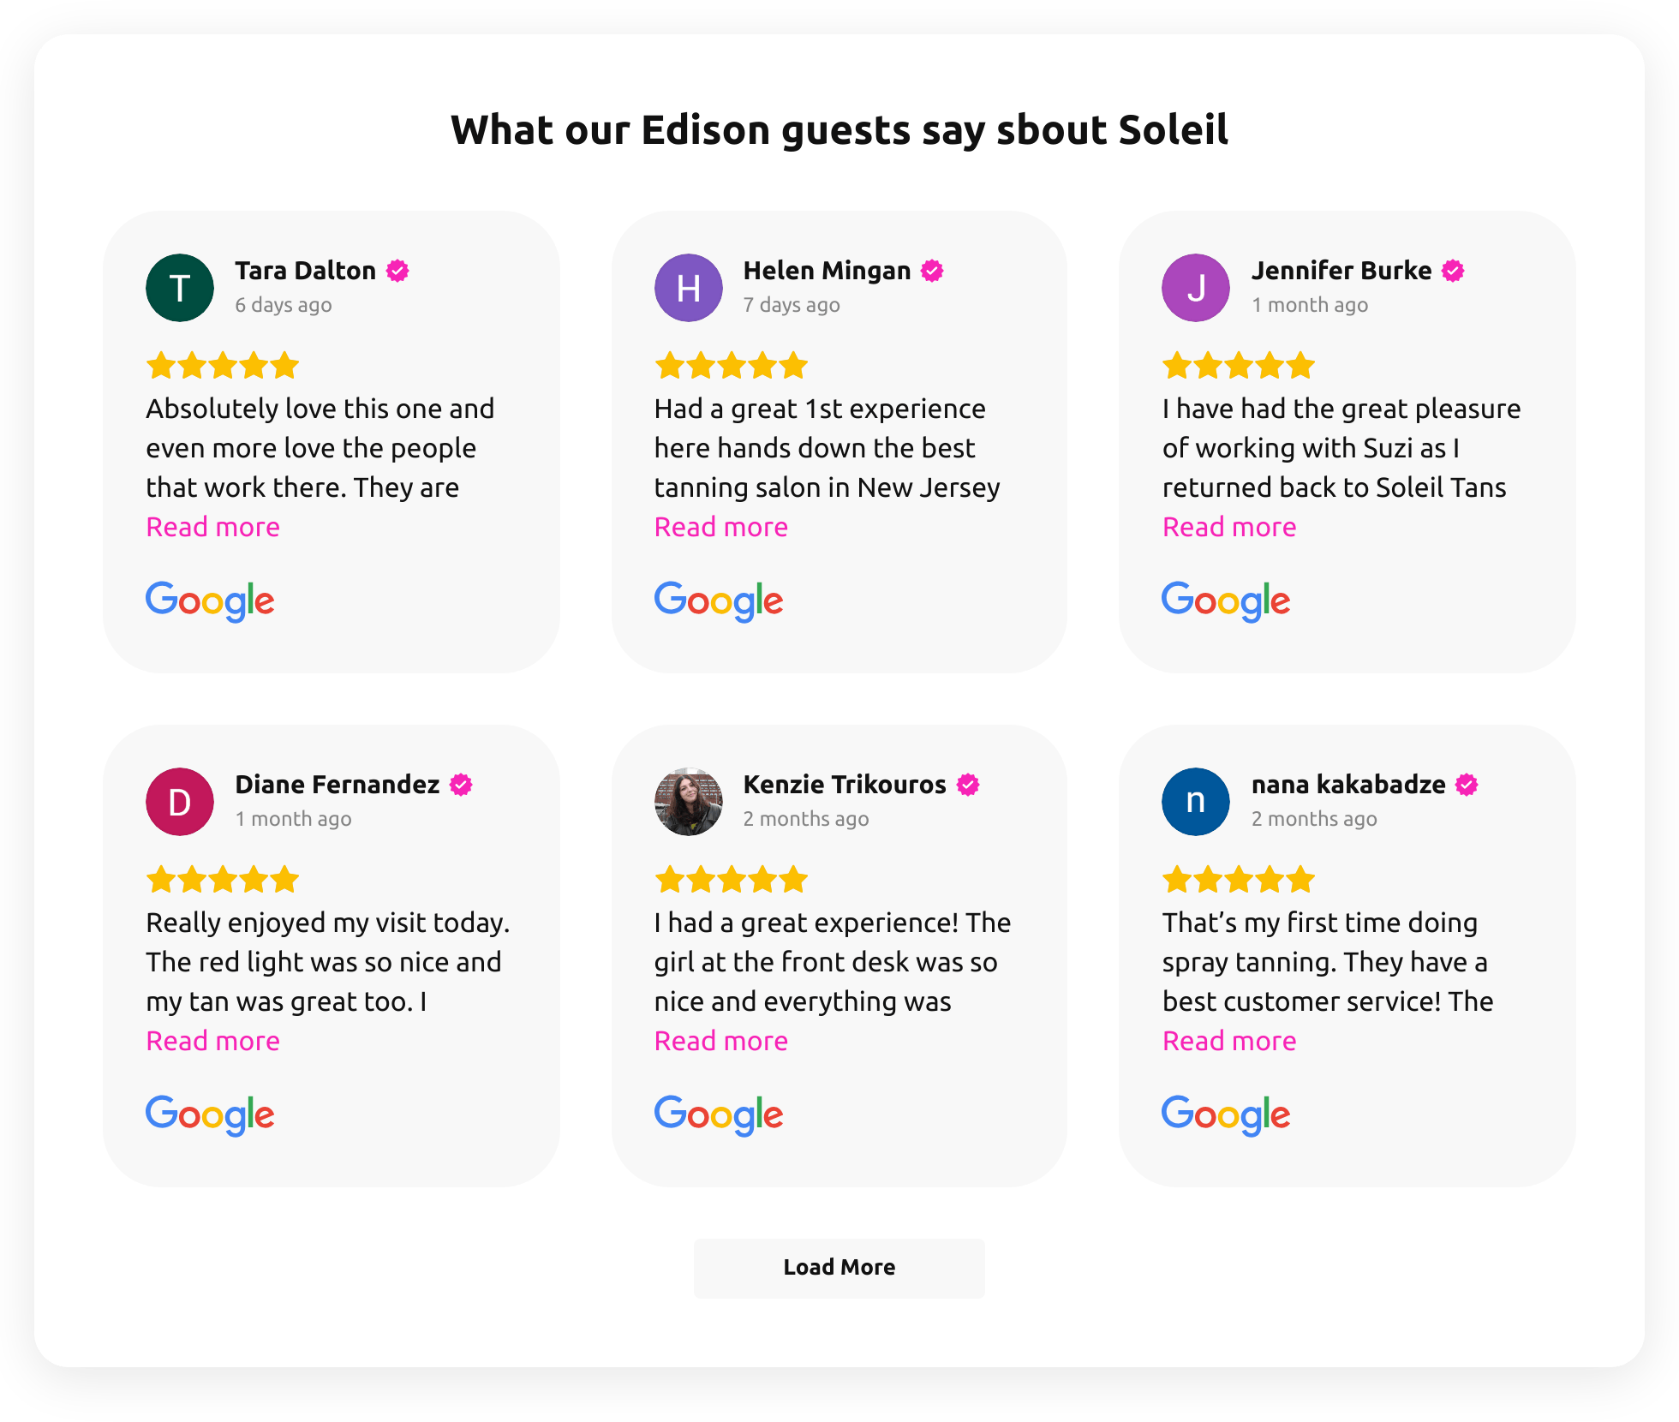Viewport: 1679px width, 1422px height.
Task: Click the verified badge next to Tara Dalton
Action: [x=397, y=270]
